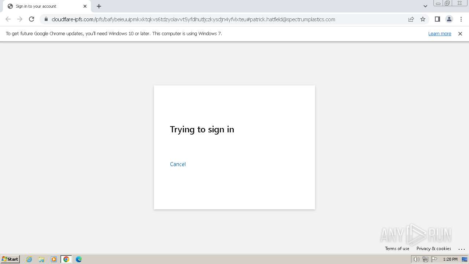Image resolution: width=469 pixels, height=264 pixels.
Task: Open Terms of use link
Action: pyautogui.click(x=397, y=248)
